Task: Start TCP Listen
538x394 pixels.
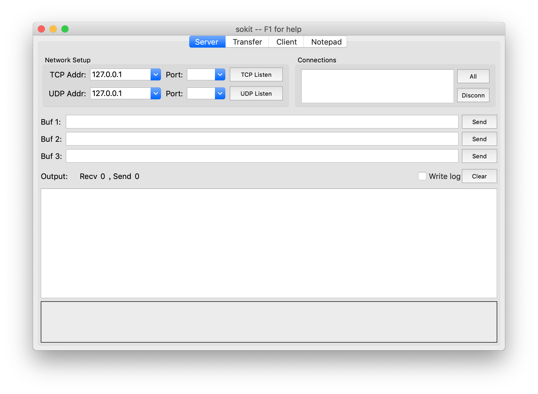Action: coord(256,75)
